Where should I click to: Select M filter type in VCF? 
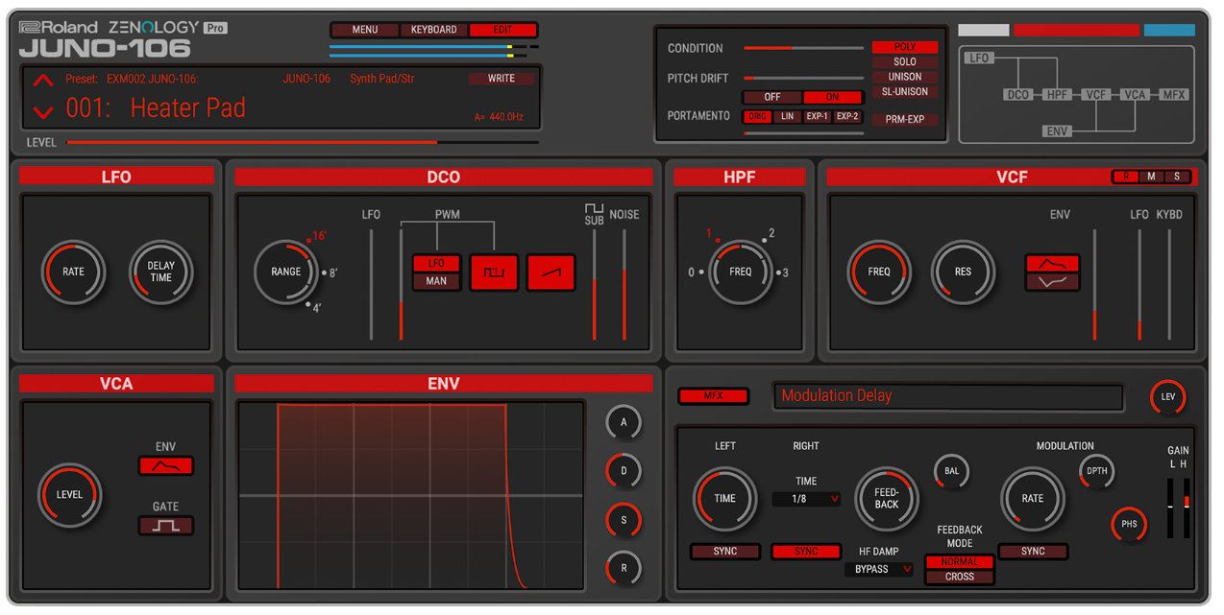pyautogui.click(x=1151, y=177)
